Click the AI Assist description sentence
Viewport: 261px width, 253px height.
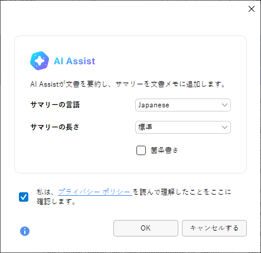click(x=128, y=84)
